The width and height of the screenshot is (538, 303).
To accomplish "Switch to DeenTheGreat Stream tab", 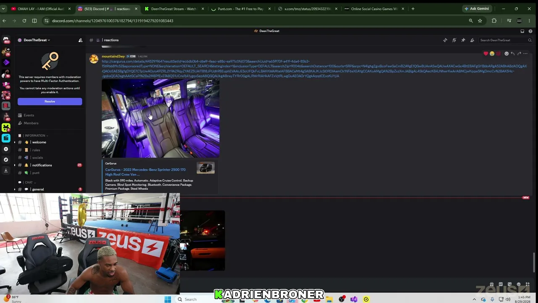I will click(174, 9).
